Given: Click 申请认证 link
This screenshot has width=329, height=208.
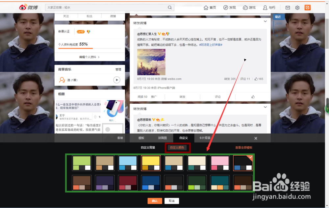Looking at the screenshot, I should pyautogui.click(x=64, y=32).
